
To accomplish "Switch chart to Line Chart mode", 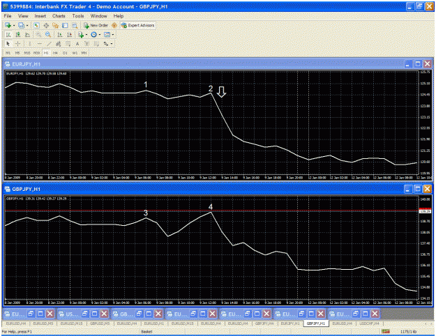I will (x=27, y=34).
